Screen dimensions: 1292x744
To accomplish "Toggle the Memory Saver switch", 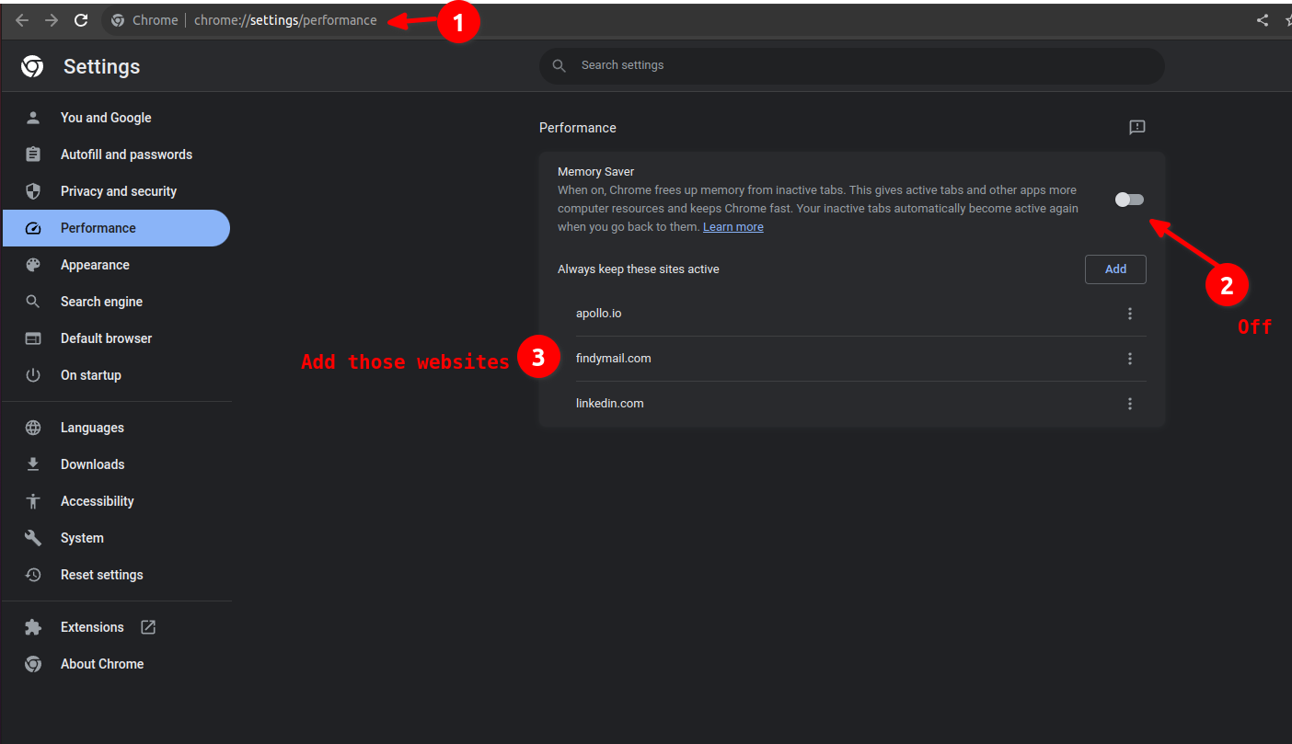I will (x=1129, y=200).
